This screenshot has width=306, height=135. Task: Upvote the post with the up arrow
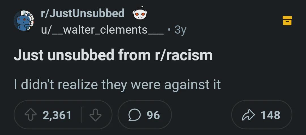point(31,115)
